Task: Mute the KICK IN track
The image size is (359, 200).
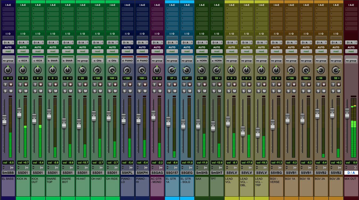Action: pyautogui.click(x=26, y=91)
